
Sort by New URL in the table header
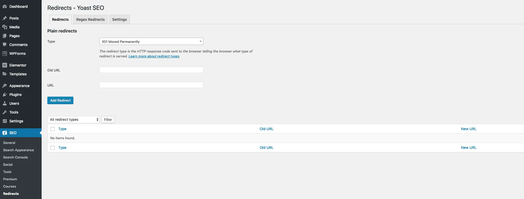[x=469, y=129]
